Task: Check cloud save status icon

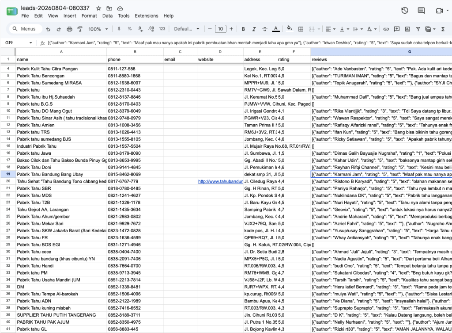Action: 120,8
